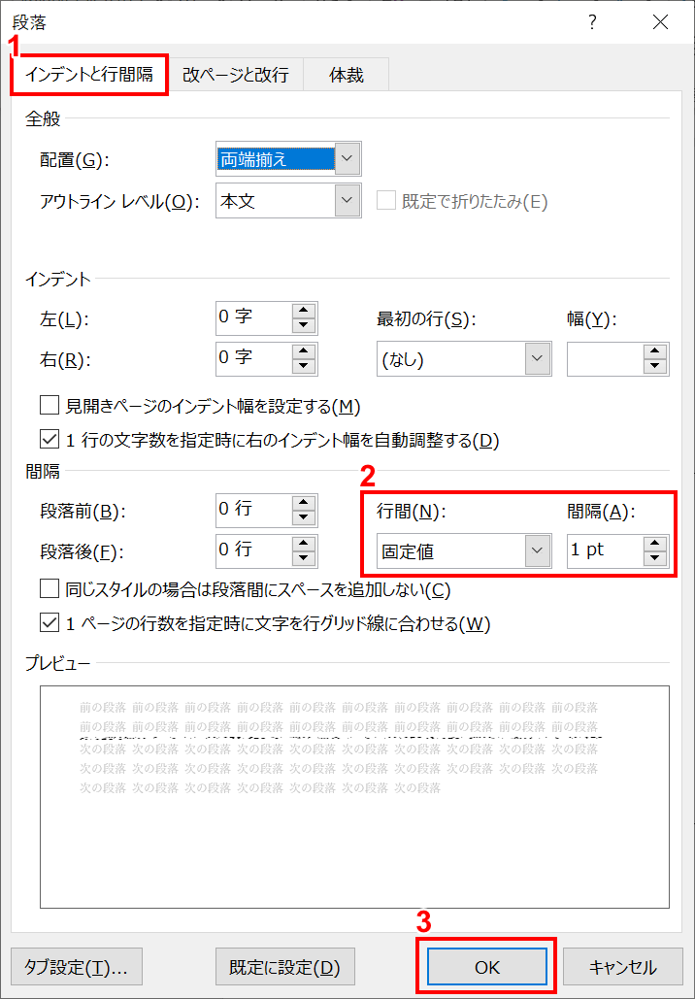
Task: Confirm with the OK button
Action: 487,967
